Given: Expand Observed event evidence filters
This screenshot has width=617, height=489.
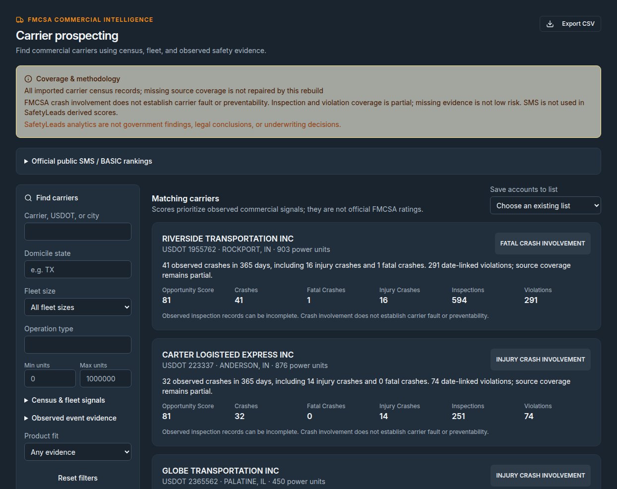Looking at the screenshot, I should [x=70, y=418].
